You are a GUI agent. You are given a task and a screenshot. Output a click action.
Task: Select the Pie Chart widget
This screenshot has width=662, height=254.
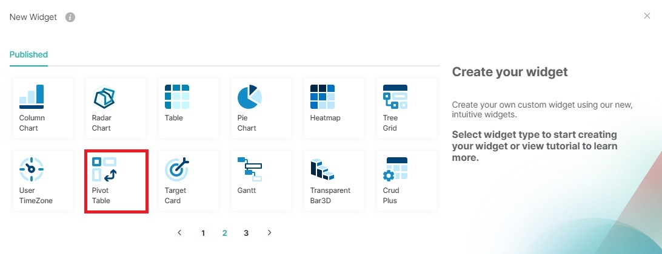tap(261, 108)
